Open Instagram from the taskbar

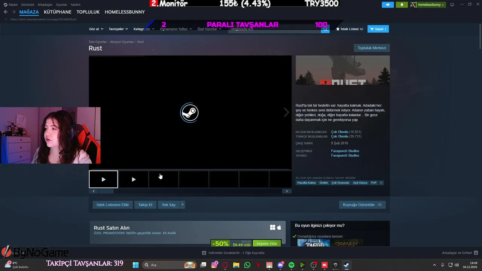coord(215,265)
